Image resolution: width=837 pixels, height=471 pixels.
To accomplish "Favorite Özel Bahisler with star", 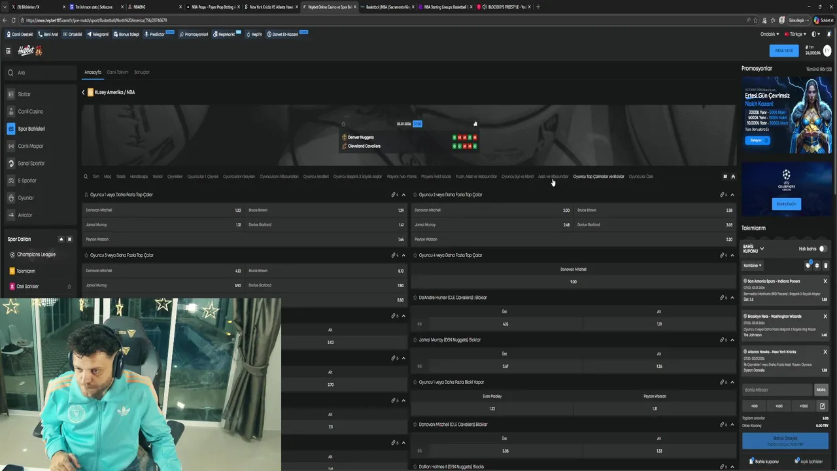I will tap(69, 287).
